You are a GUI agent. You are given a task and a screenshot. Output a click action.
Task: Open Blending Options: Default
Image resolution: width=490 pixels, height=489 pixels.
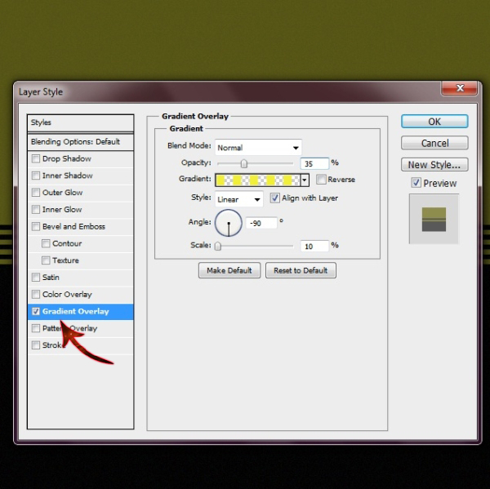point(80,142)
